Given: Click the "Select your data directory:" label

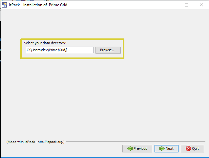Looking at the screenshot, I should click(x=45, y=43).
